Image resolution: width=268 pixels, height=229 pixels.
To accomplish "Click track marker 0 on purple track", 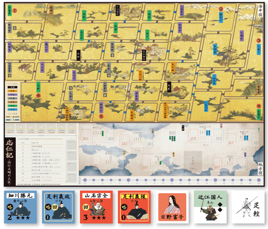I will pos(85,180).
